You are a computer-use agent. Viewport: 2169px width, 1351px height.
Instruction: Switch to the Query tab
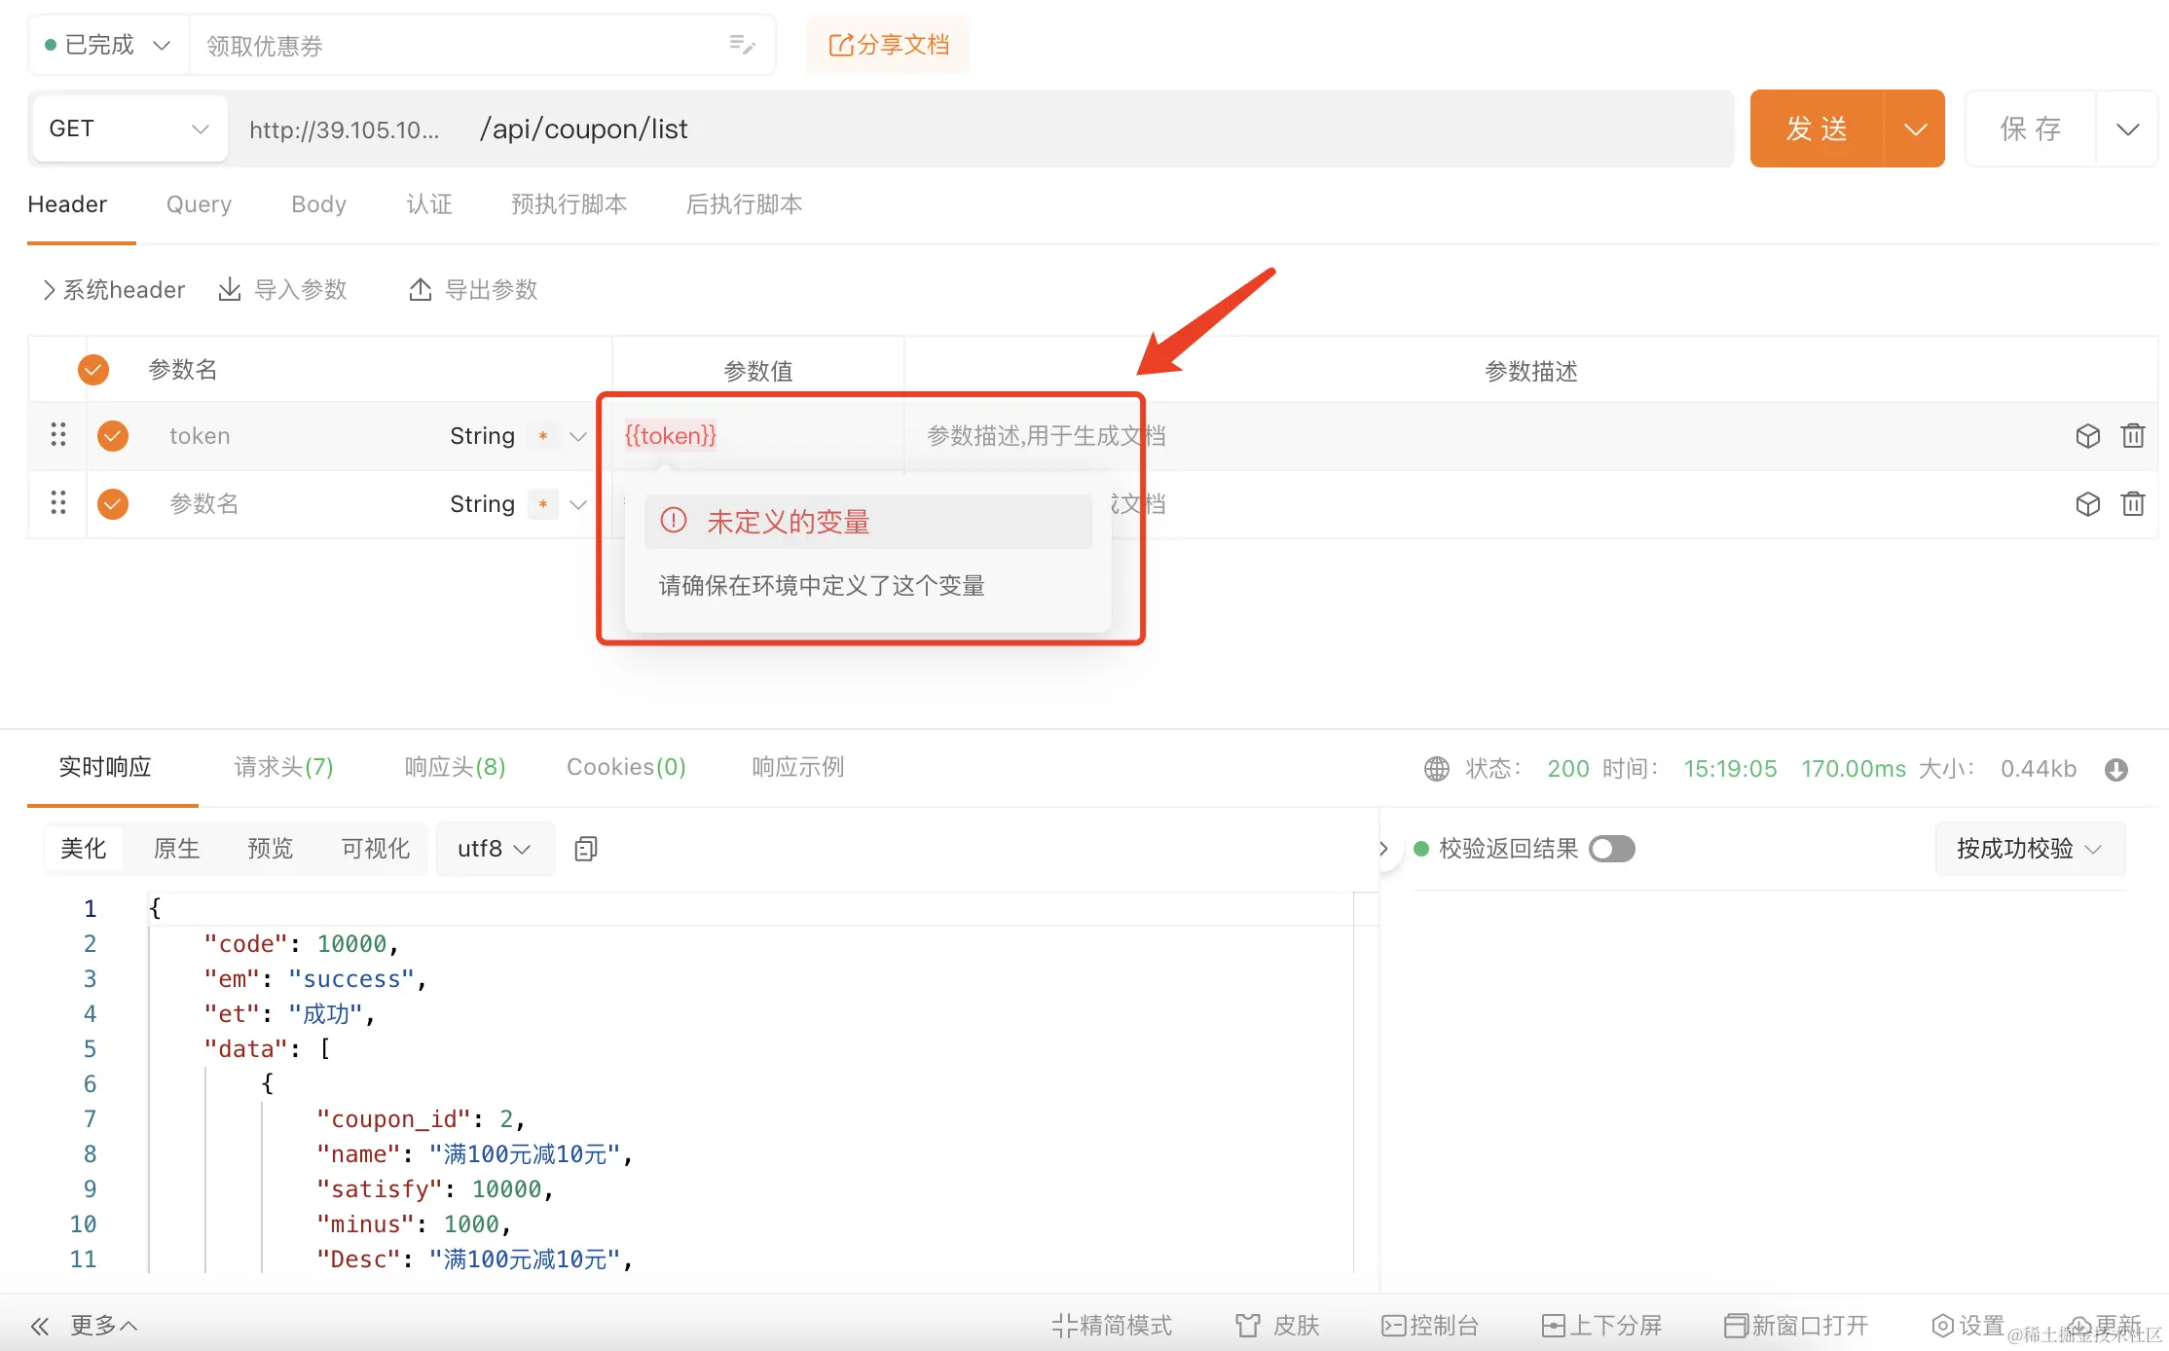[x=199, y=204]
